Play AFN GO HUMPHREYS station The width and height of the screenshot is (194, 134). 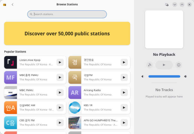point(124,123)
